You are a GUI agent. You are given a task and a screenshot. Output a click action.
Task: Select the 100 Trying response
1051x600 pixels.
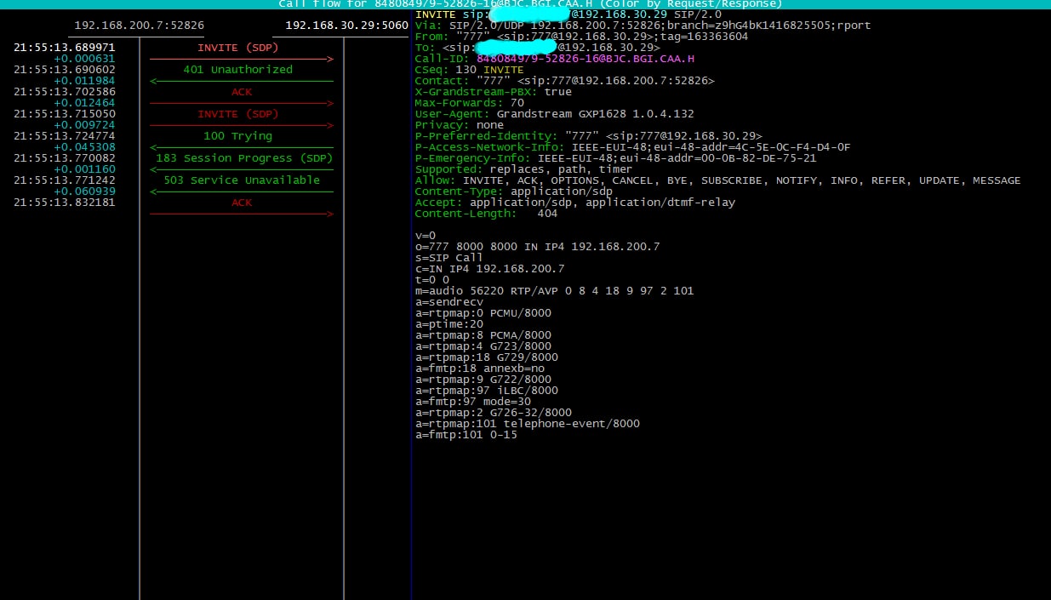click(x=238, y=136)
